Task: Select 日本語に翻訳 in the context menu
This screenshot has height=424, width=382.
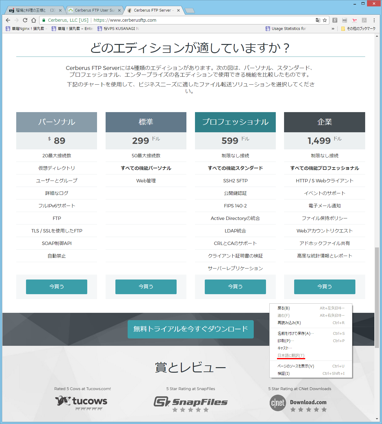Action: coord(291,355)
